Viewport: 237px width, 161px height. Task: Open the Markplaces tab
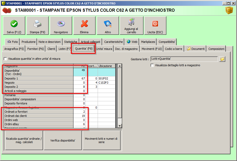click(148, 42)
